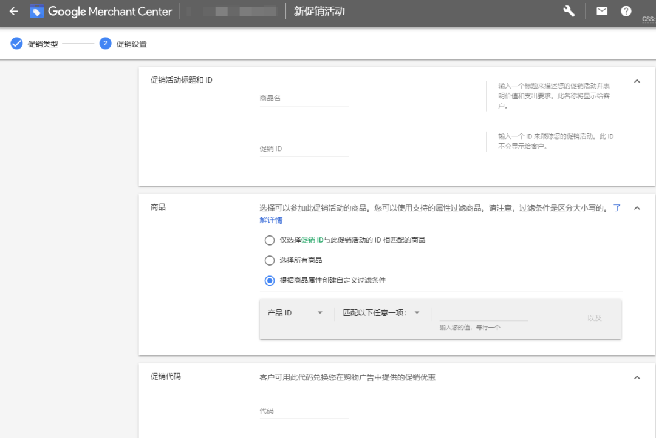Click the step 2 促销设置 indicator

106,44
